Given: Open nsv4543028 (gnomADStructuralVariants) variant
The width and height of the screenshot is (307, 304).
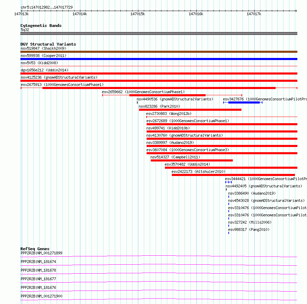Looking at the screenshot, I should point(266,200).
